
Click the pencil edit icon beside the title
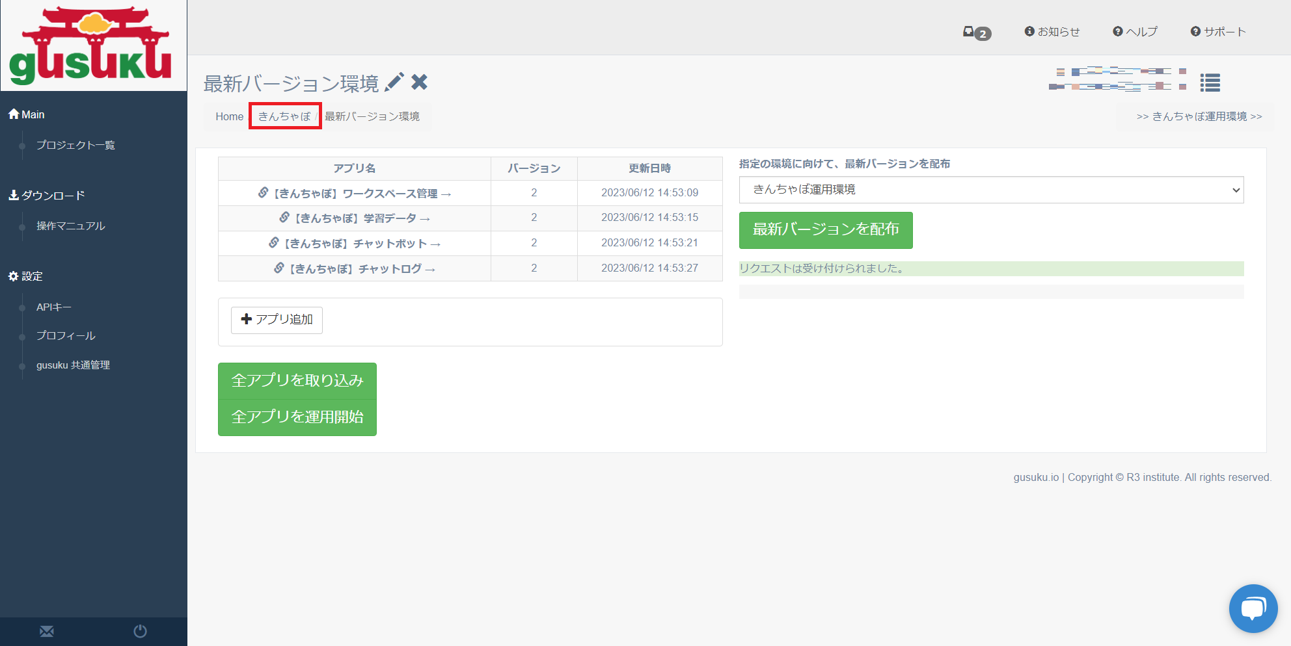(394, 83)
